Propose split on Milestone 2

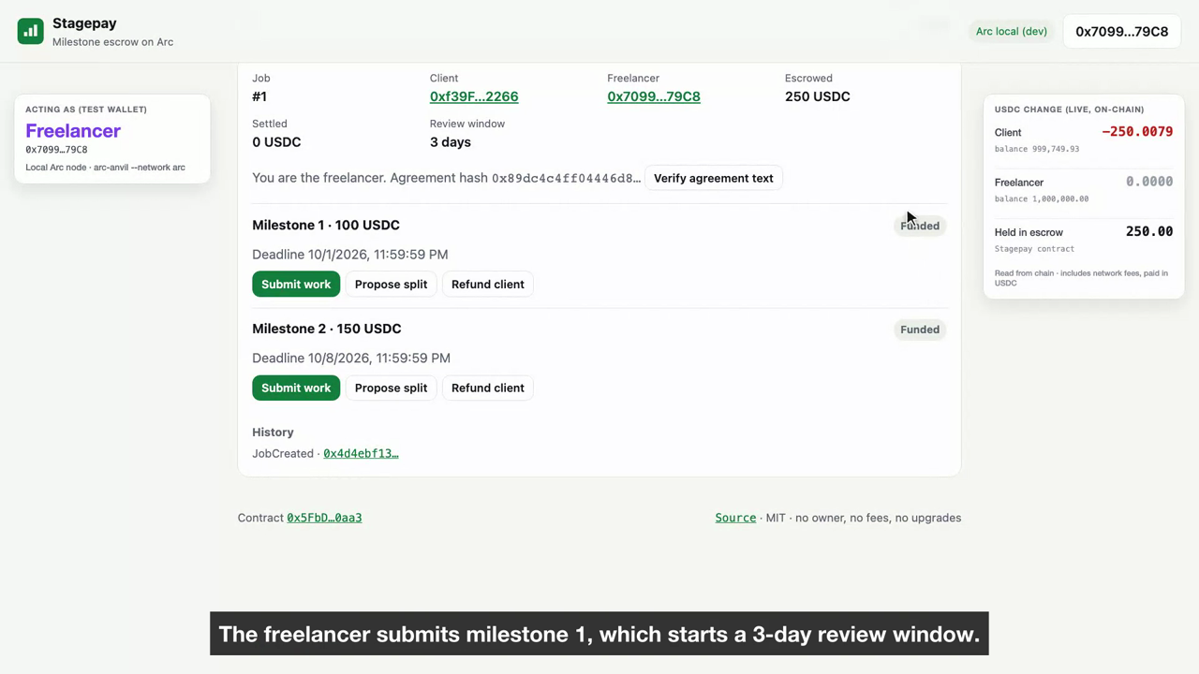click(391, 388)
